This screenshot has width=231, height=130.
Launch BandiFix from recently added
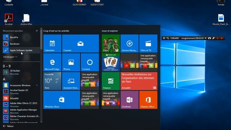(x=21, y=37)
